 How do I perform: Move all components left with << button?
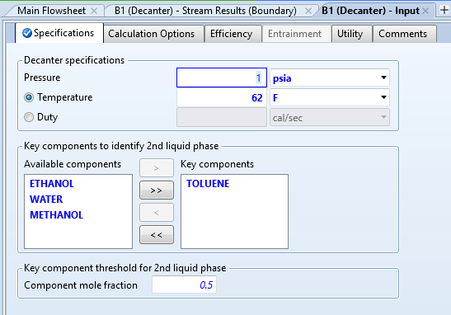pyautogui.click(x=157, y=235)
